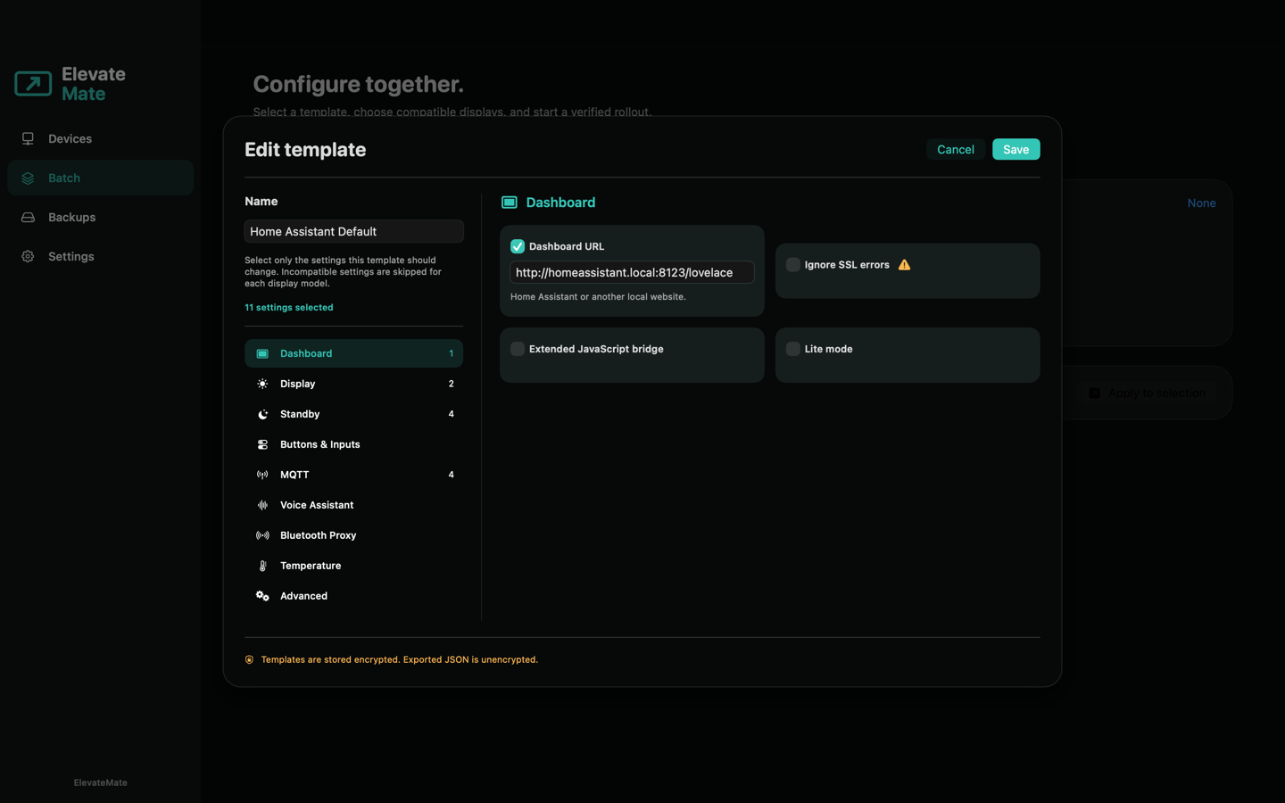The height and width of the screenshot is (803, 1285).
Task: Click the Batch layers icon in sidebar
Action: (x=28, y=178)
